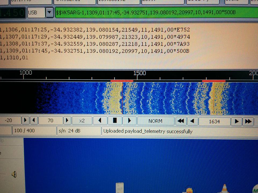Open the VLC cone desktop icon
This screenshot has height=193, width=258.
coord(225,189)
